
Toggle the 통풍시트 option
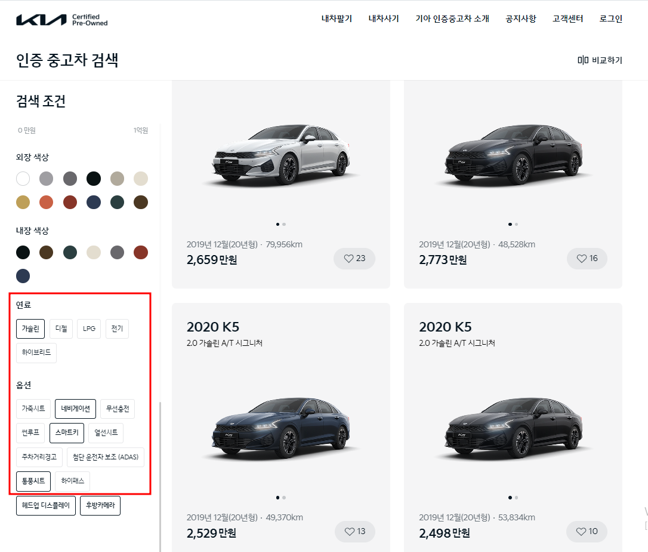33,481
